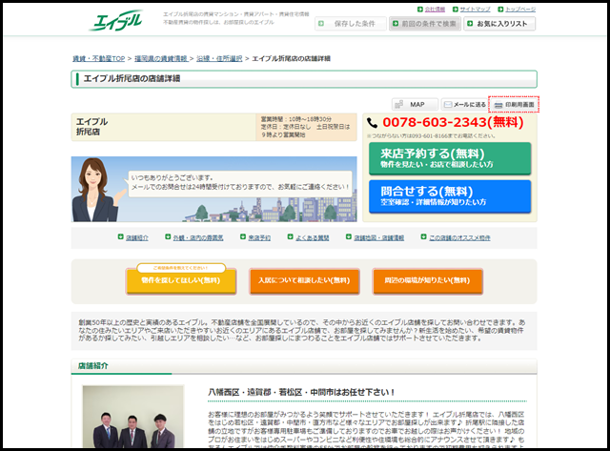Screen dimensions: 610x451
Task: Open サイトマップ link at top
Action: [476, 9]
